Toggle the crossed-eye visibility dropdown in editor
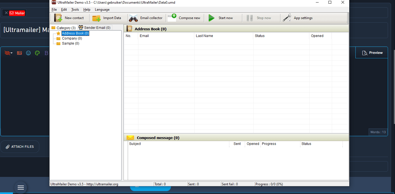The width and height of the screenshot is (395, 194). 9,53
